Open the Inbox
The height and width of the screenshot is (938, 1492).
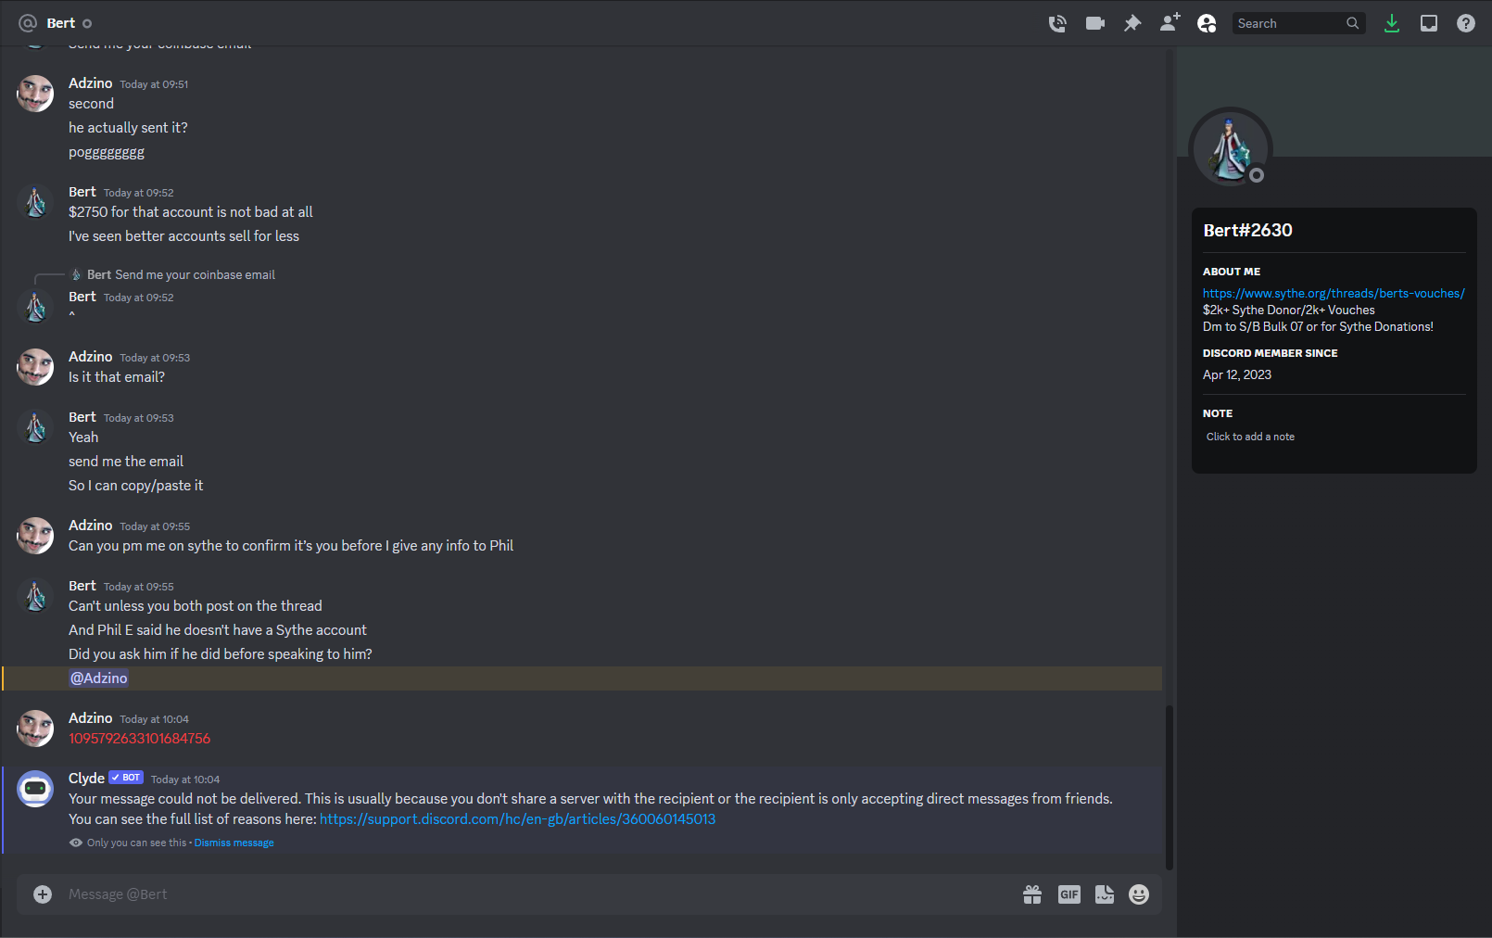(1429, 23)
